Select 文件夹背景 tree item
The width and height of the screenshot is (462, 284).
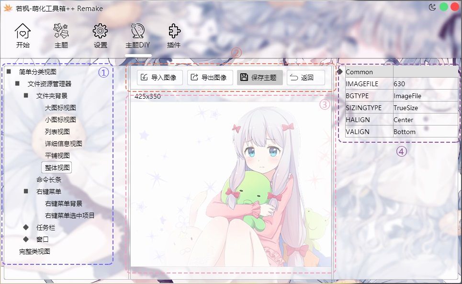[x=52, y=96]
